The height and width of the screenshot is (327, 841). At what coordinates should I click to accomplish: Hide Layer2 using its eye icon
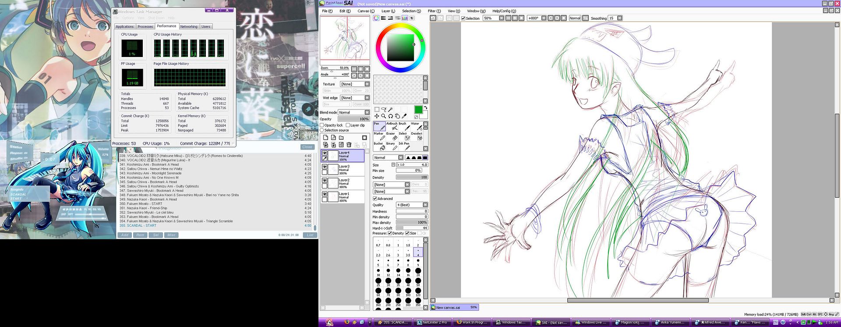(325, 180)
